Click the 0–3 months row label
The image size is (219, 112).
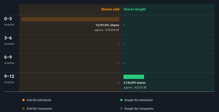point(9,21)
